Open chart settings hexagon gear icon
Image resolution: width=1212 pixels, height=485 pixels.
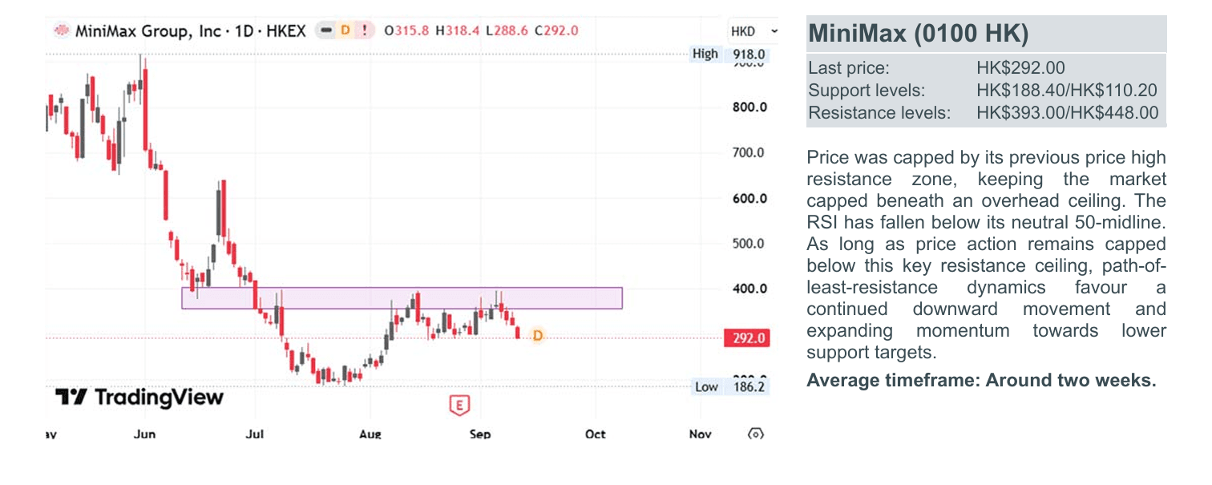[x=754, y=434]
